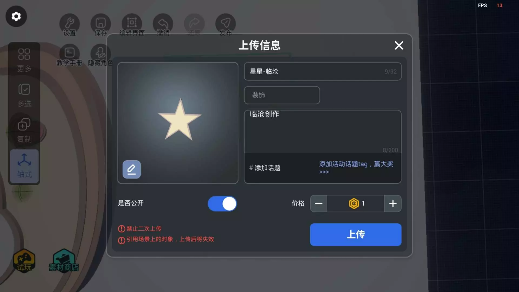The width and height of the screenshot is (519, 292).
Task: Click the 星星-临沧 name field
Action: click(x=322, y=71)
